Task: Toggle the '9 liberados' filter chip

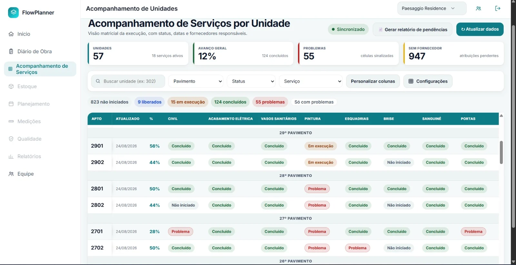Action: click(150, 102)
